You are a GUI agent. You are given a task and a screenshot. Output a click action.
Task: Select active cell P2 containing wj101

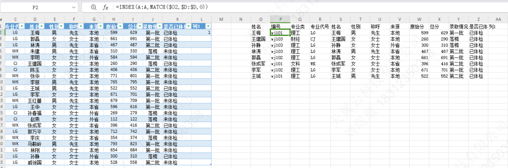tap(280, 33)
